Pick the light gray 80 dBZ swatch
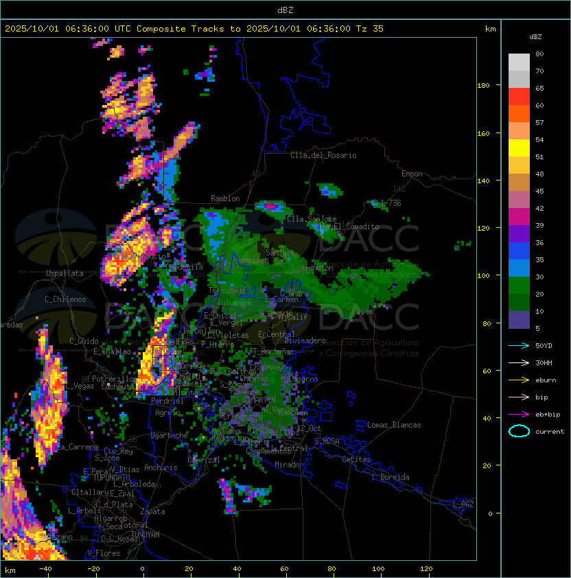 (519, 62)
